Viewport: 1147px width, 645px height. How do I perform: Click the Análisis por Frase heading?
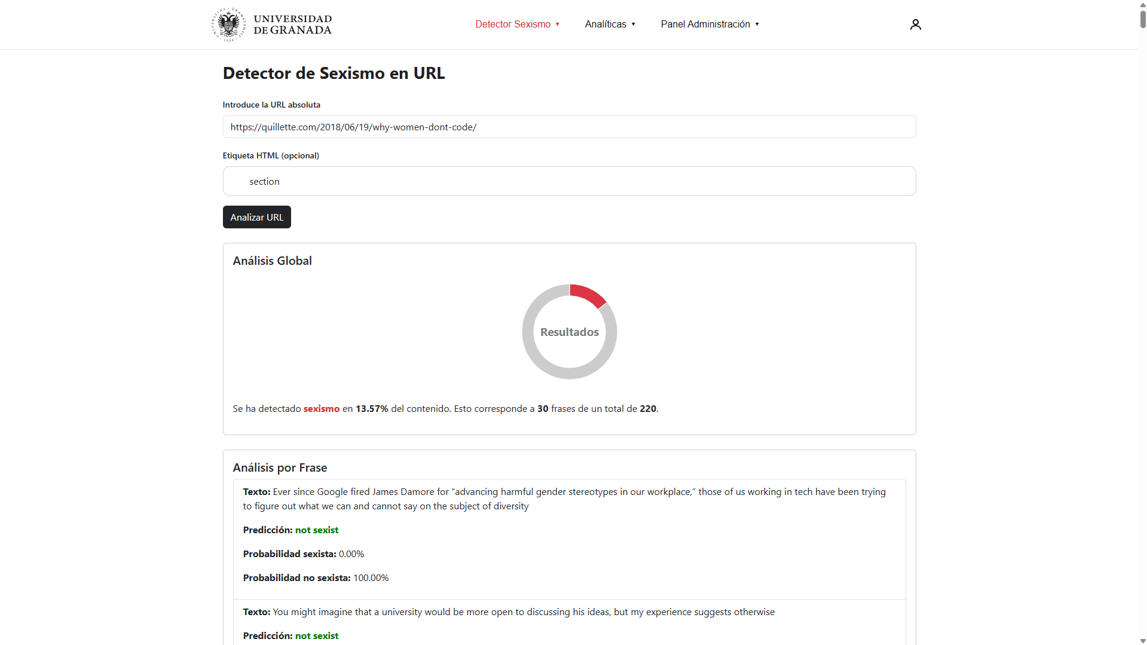[280, 467]
